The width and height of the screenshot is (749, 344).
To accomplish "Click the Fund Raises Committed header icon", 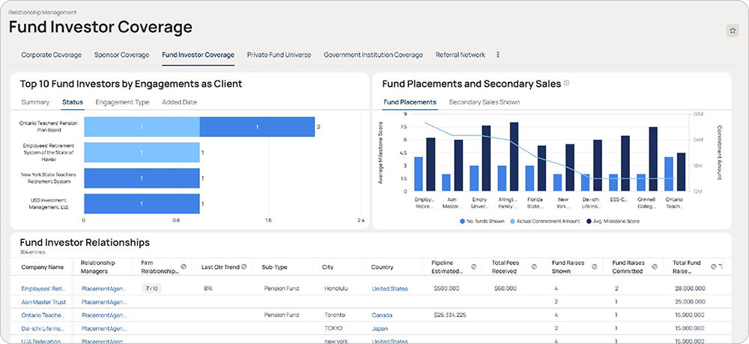I will [655, 267].
